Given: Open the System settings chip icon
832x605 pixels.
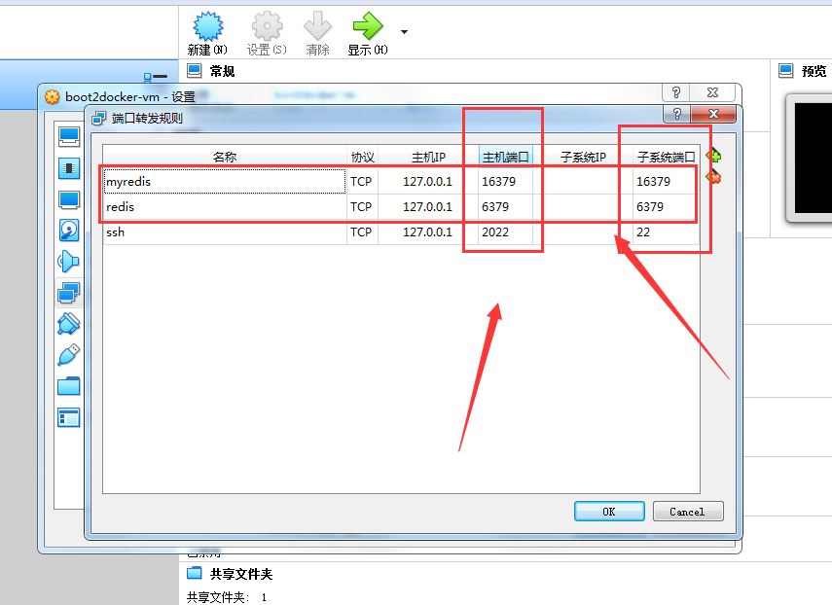Looking at the screenshot, I should 69,168.
